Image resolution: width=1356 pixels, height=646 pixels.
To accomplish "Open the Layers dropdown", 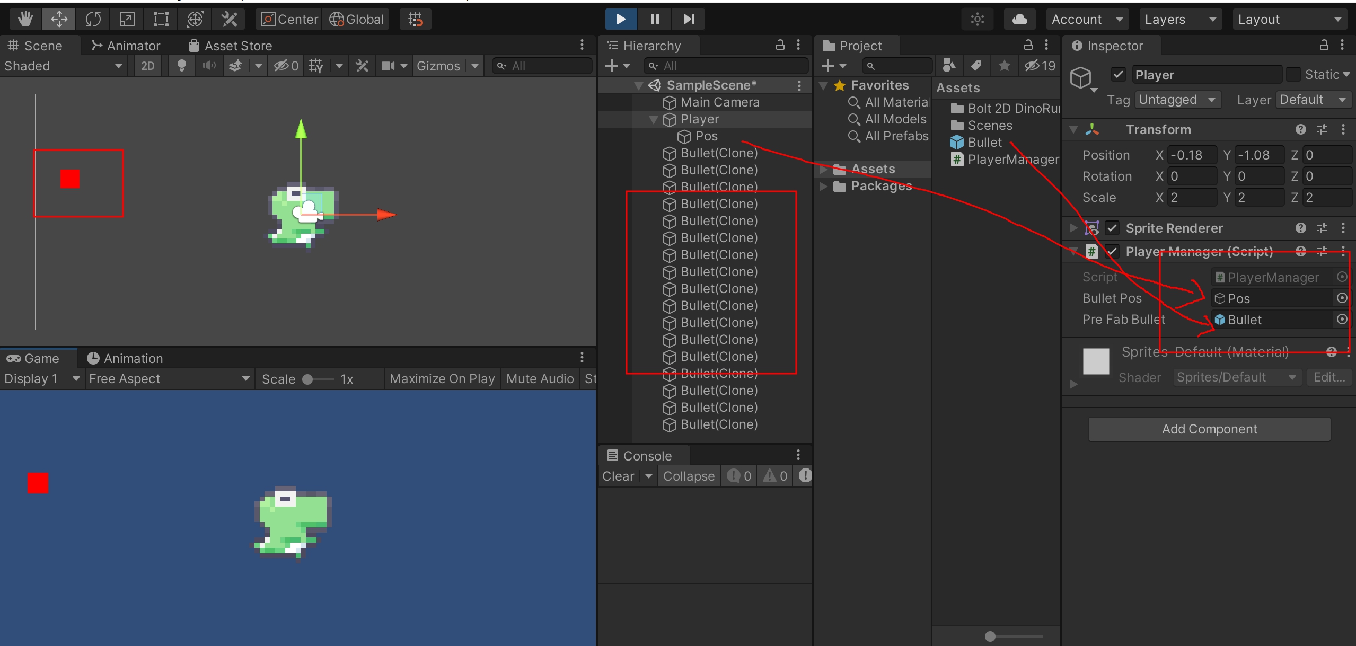I will point(1181,20).
